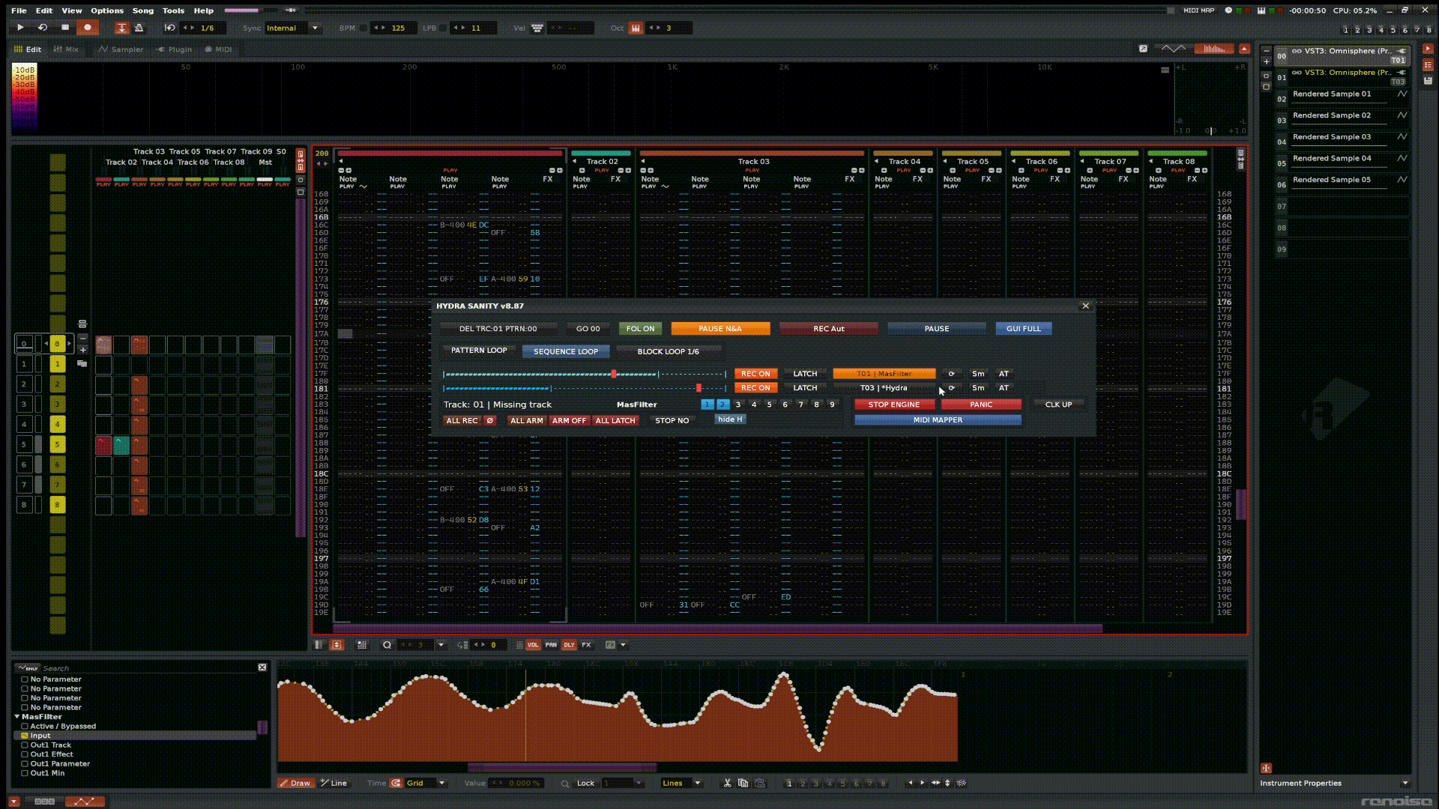This screenshot has width=1439, height=809.
Task: Open the File menu
Action: pyautogui.click(x=19, y=10)
